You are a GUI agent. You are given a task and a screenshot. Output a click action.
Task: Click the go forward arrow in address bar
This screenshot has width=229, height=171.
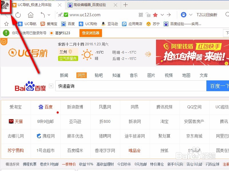[169, 15]
